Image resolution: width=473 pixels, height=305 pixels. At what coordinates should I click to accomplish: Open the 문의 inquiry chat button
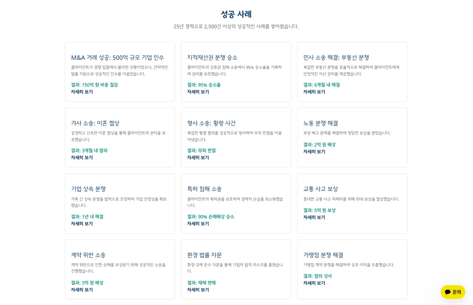453,292
